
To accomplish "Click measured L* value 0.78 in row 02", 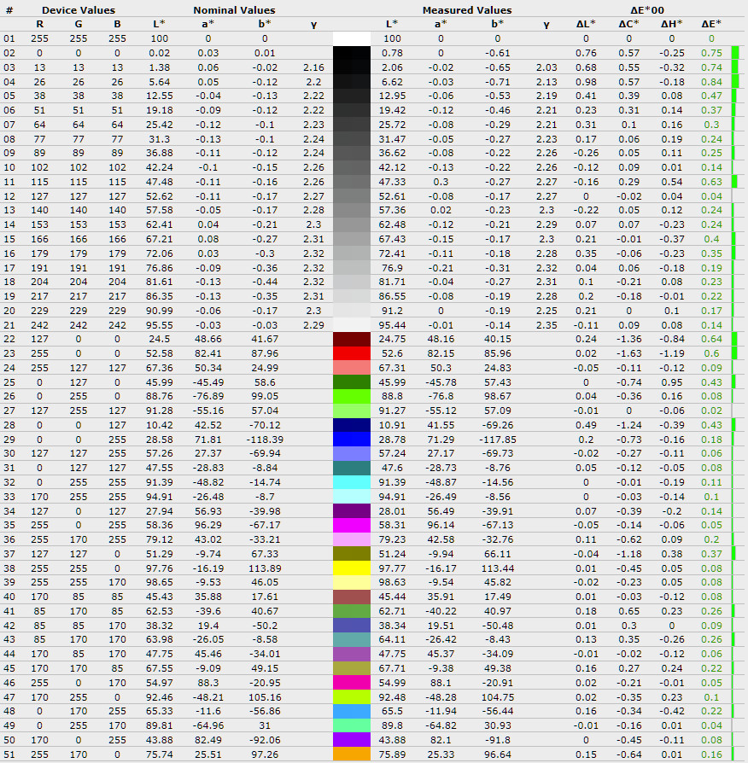I will pyautogui.click(x=392, y=53).
